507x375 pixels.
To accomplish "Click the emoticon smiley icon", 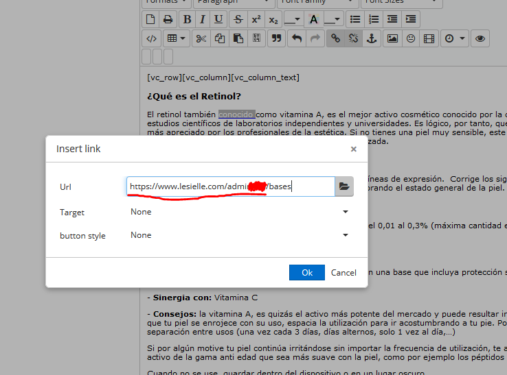I will (411, 38).
